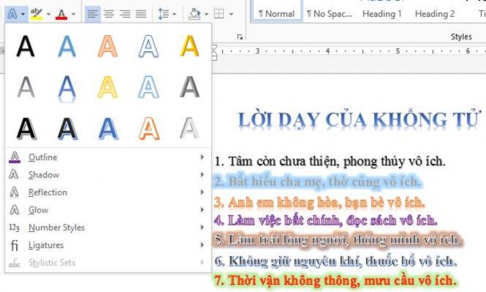Align text right
Screen dimensions: 486x292
click(125, 14)
